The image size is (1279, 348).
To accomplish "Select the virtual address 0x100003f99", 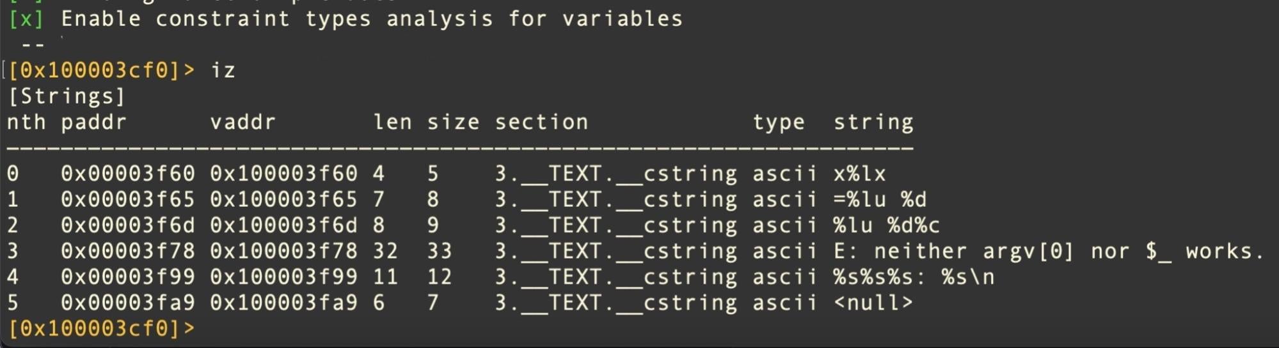I will pyautogui.click(x=283, y=277).
